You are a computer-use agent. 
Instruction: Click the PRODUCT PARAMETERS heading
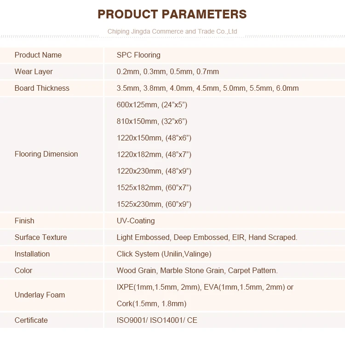click(172, 14)
